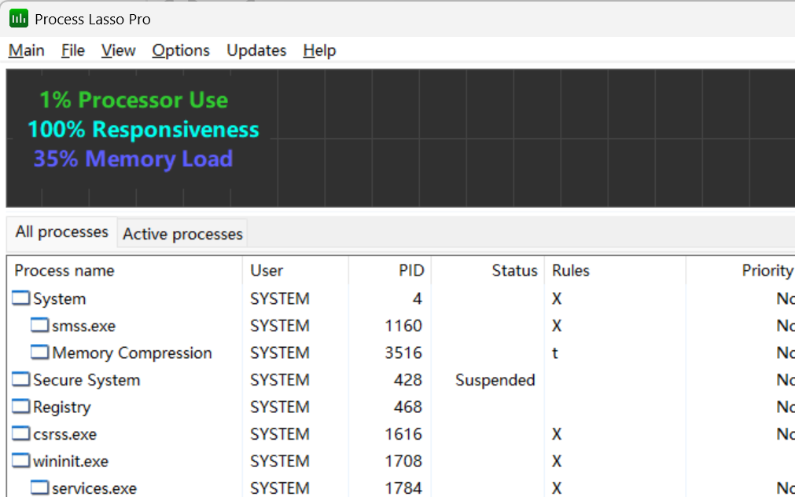This screenshot has height=497, width=795.
Task: Open the Main menu
Action: click(x=26, y=49)
